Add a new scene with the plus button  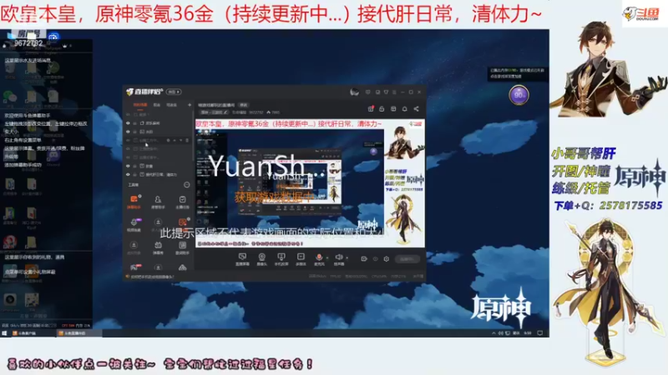tap(190, 105)
